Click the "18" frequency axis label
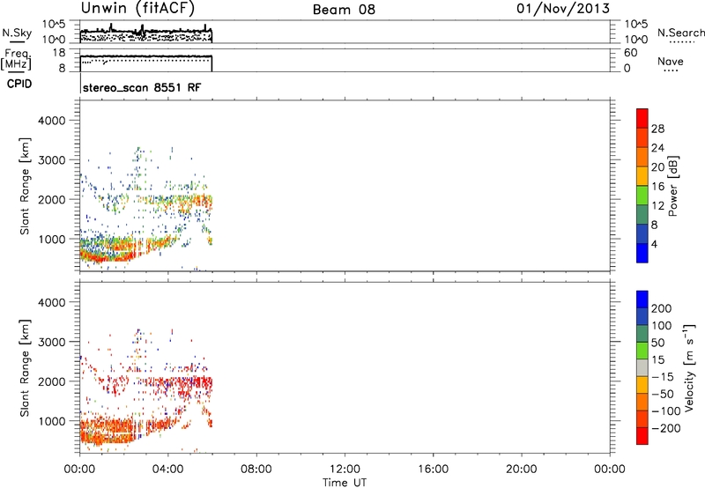 [58, 53]
